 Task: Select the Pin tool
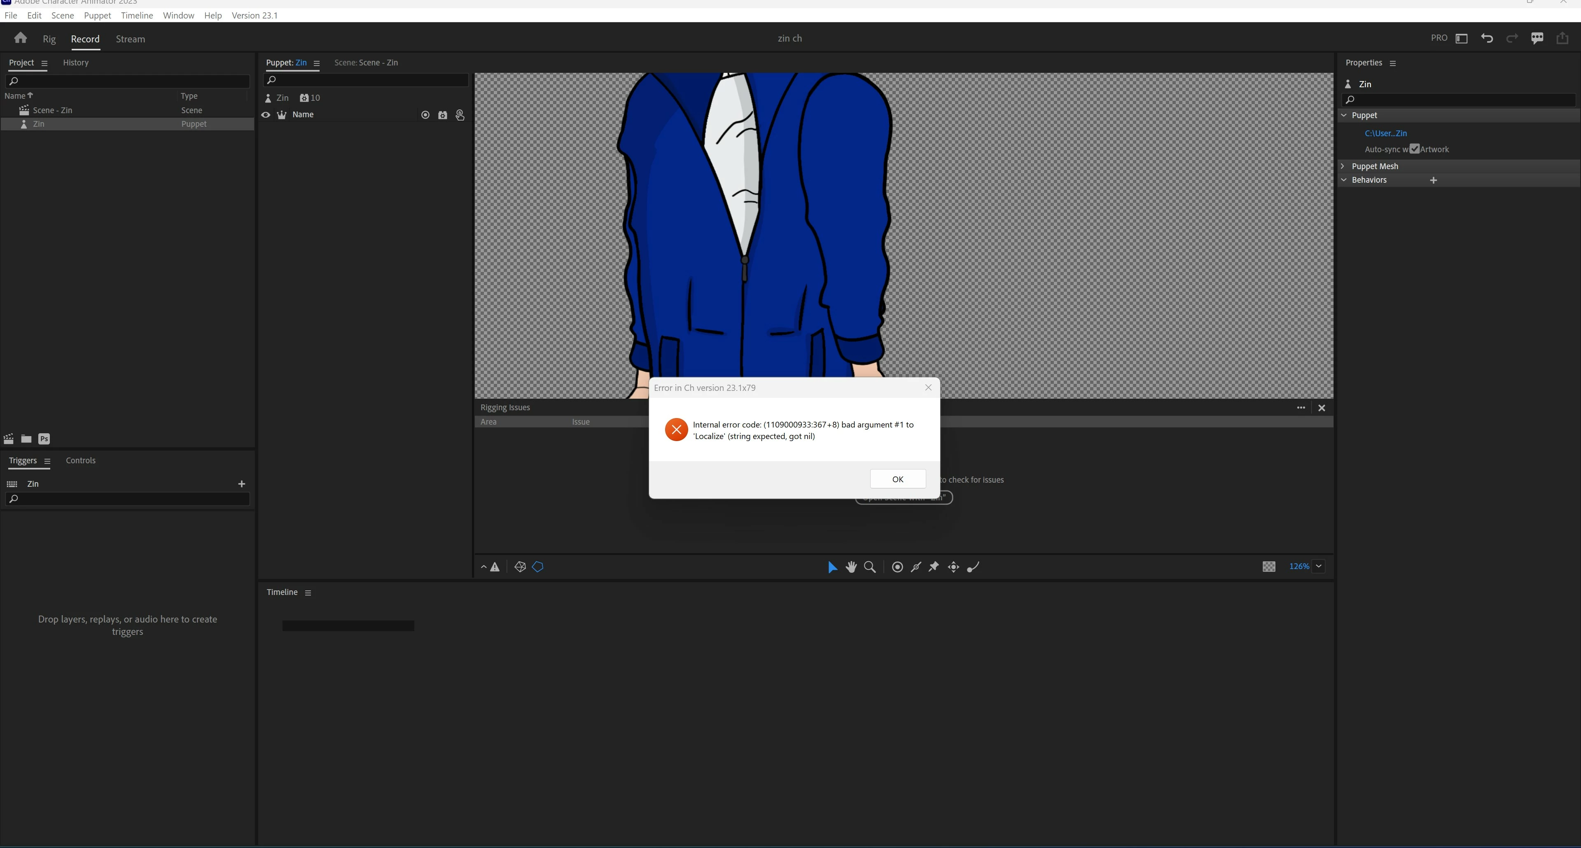point(934,567)
